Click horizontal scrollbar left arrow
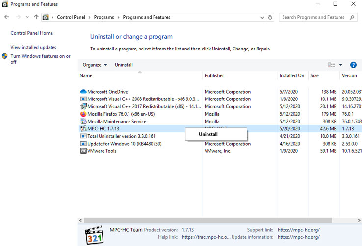Screen dimensions: 362x246 (80, 221)
